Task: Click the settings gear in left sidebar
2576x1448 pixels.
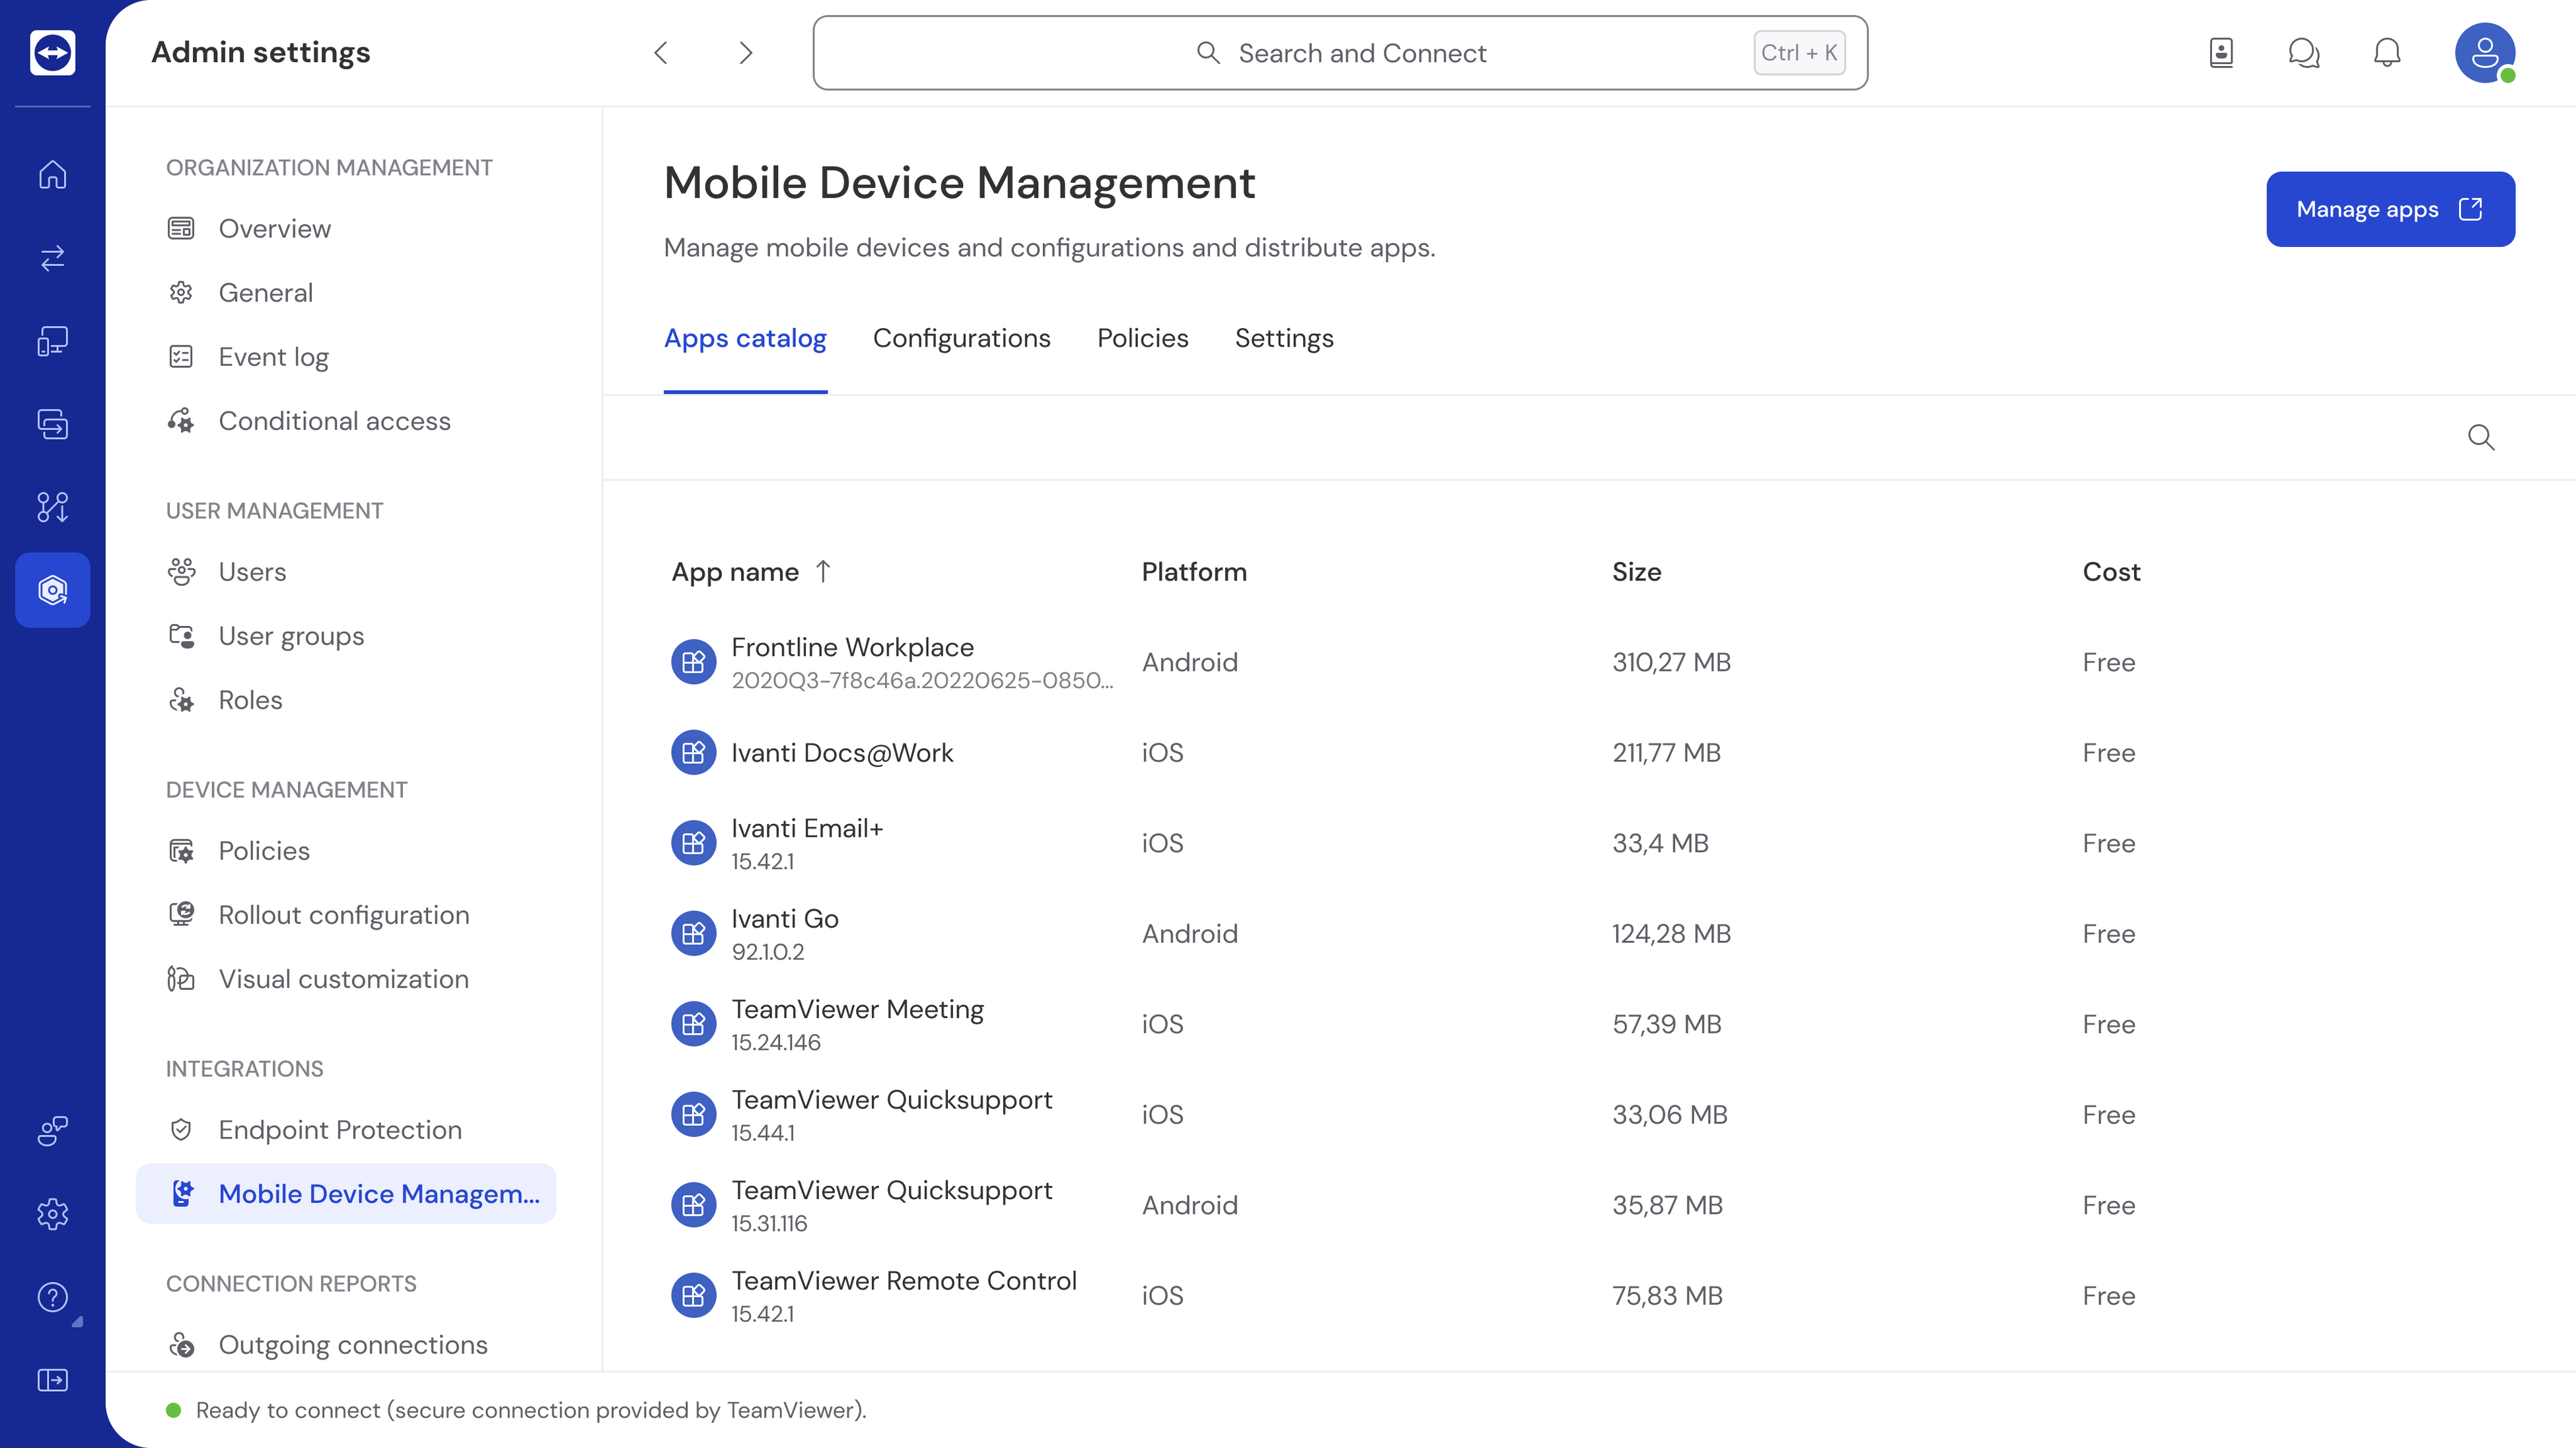Action: click(52, 1214)
